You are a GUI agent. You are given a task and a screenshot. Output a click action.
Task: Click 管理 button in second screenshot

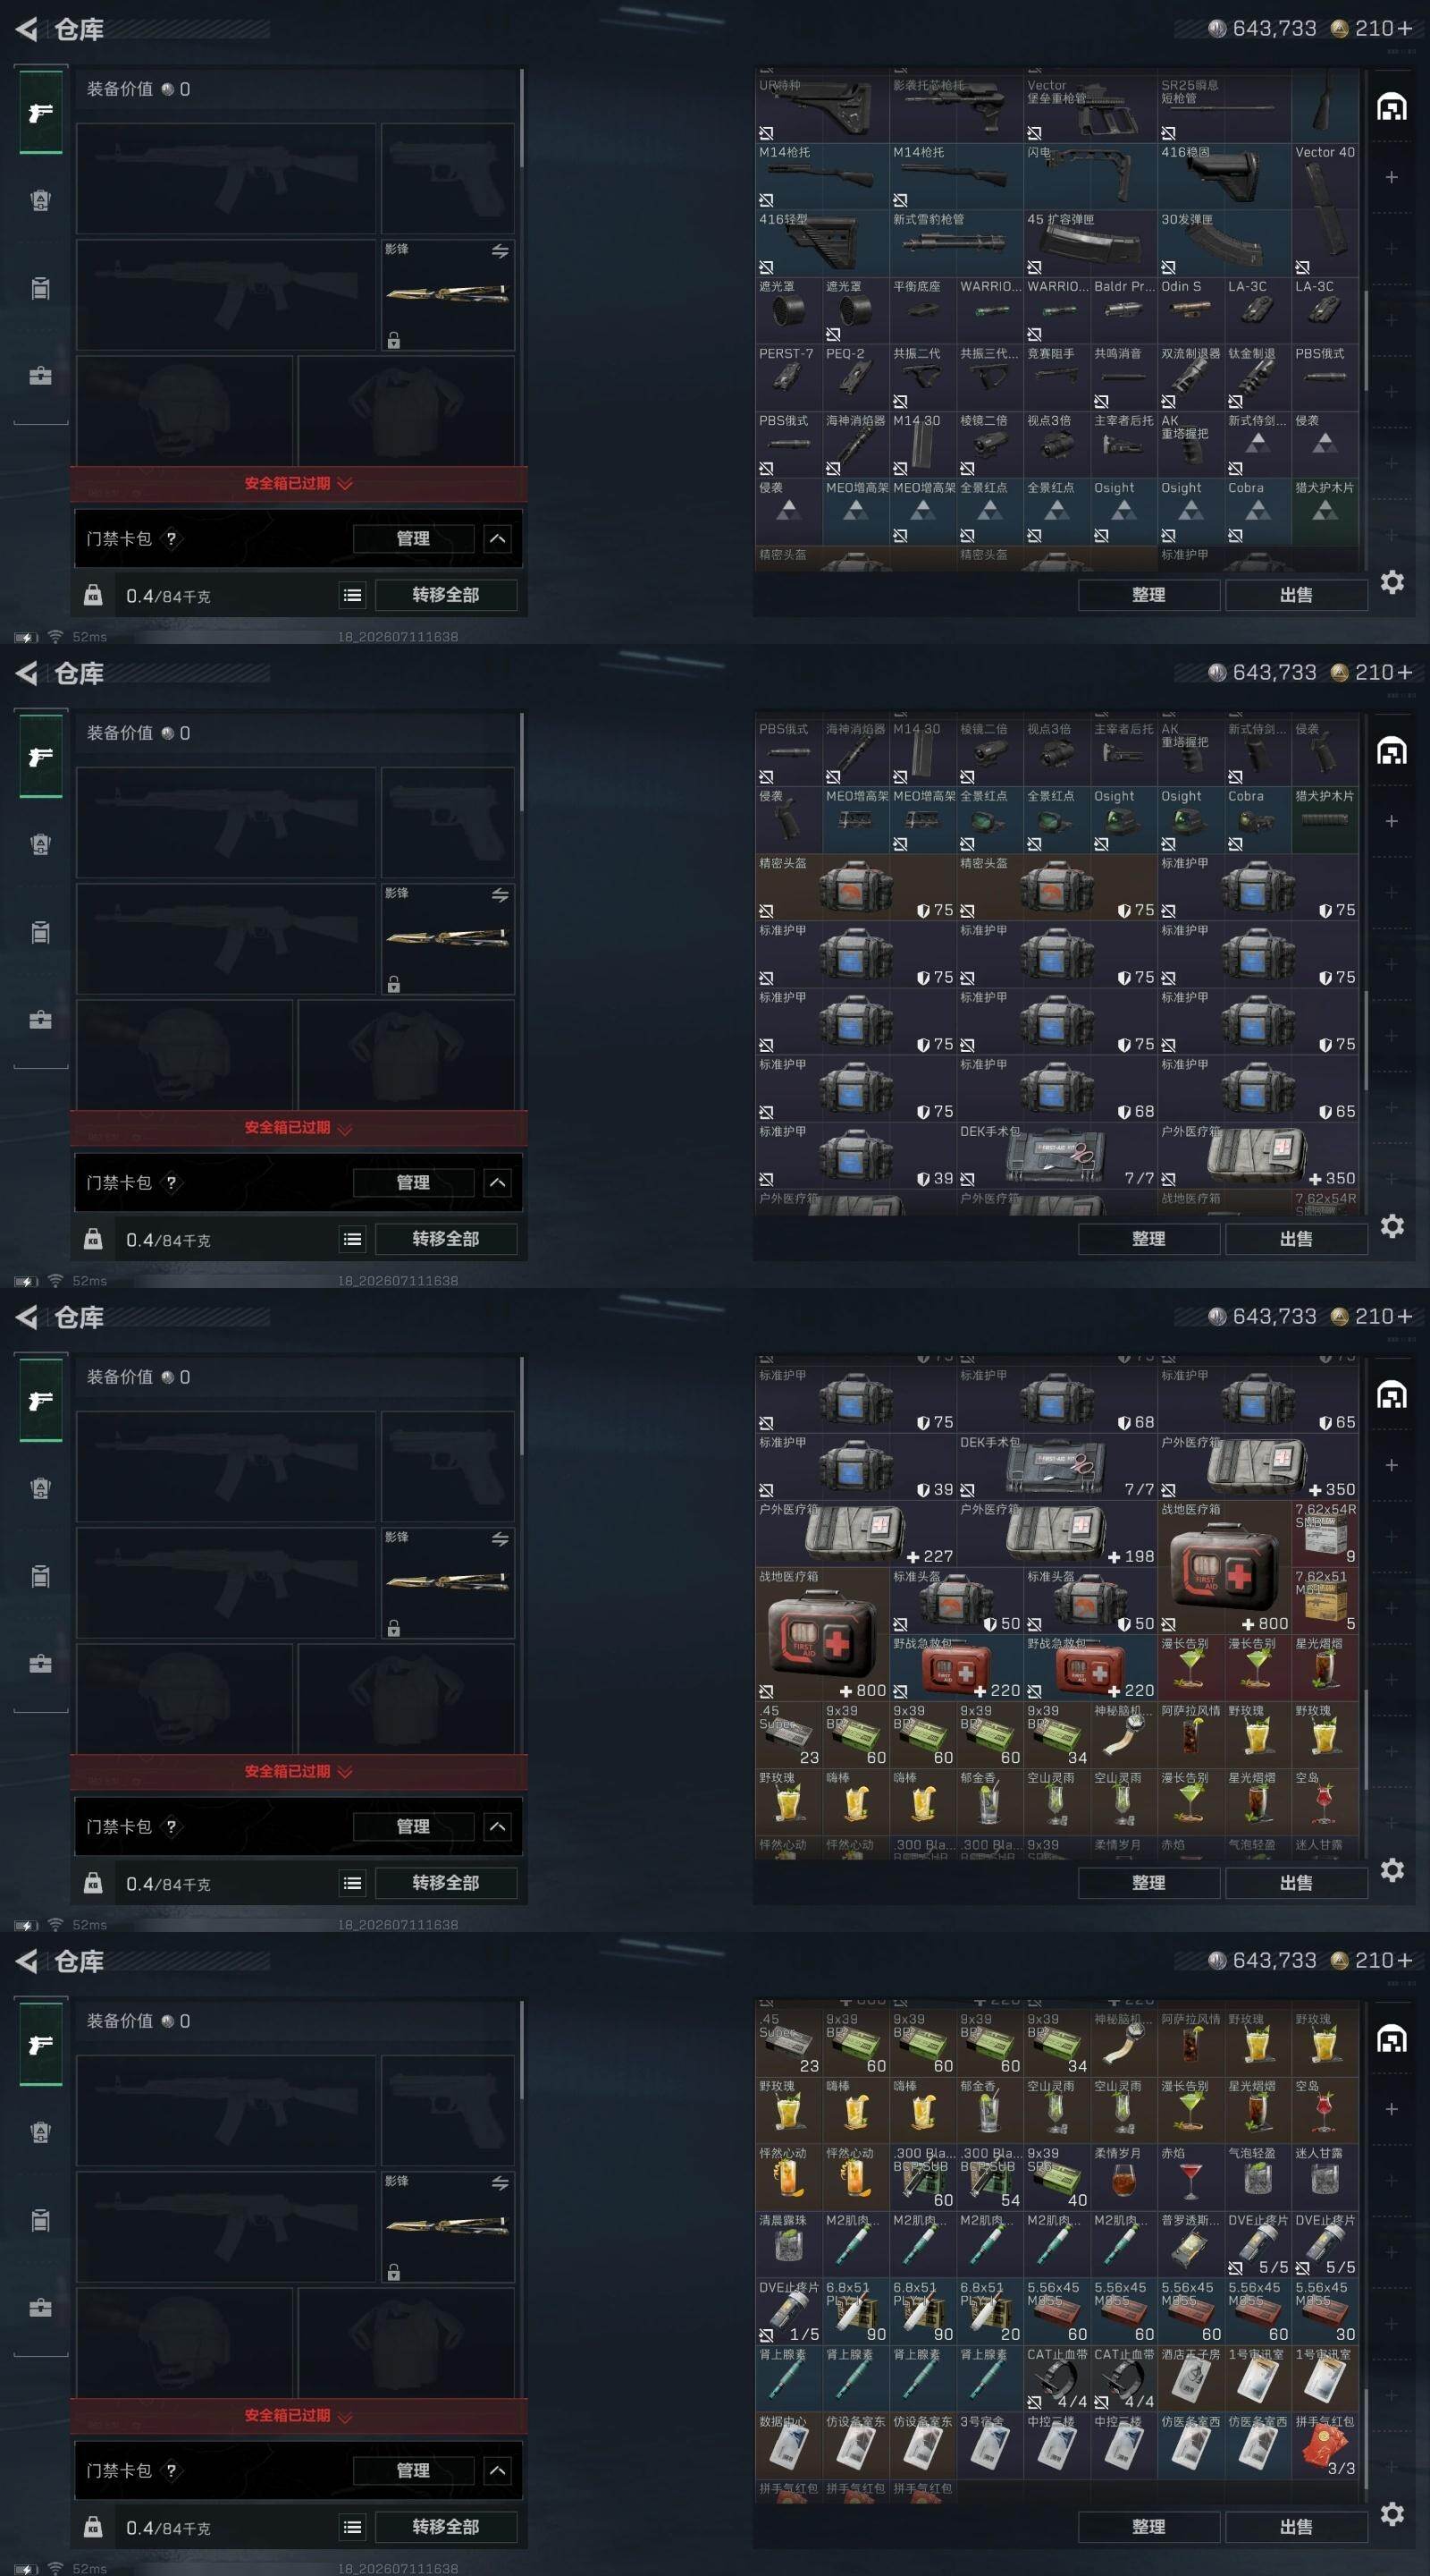pos(413,1183)
